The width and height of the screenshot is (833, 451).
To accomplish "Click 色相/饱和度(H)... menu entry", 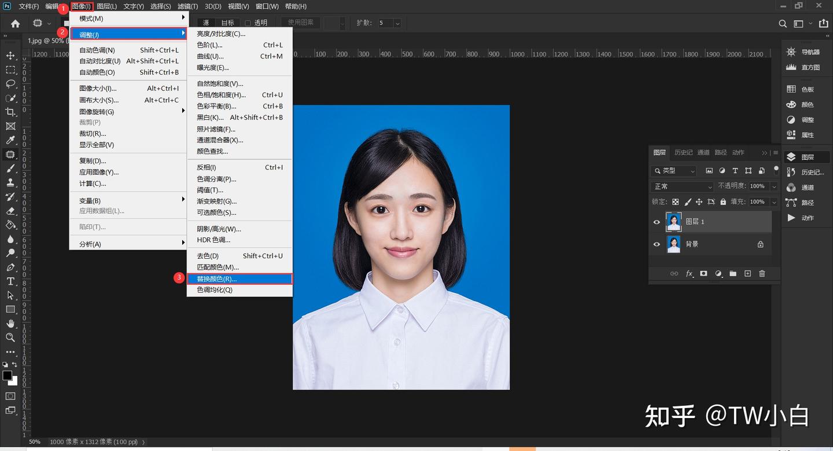I will point(221,95).
